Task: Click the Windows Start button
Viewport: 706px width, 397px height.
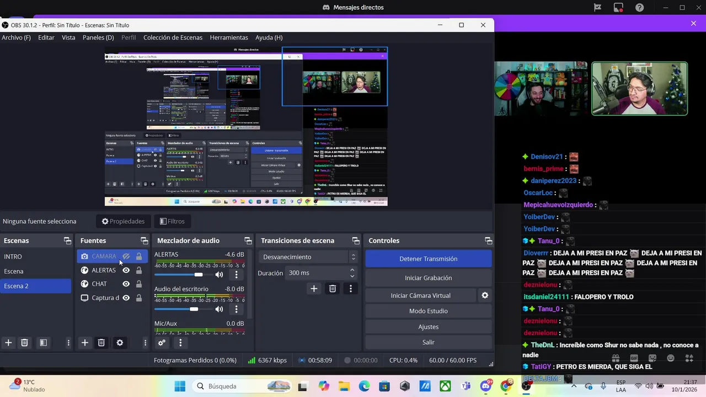Action: pyautogui.click(x=180, y=386)
